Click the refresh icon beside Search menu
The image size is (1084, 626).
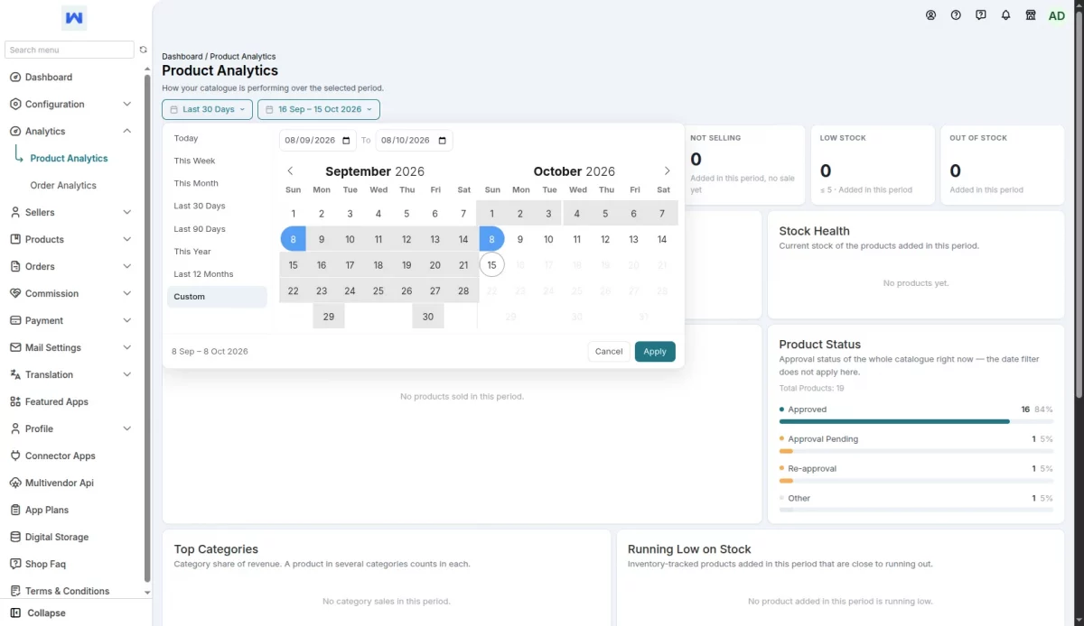tap(143, 50)
